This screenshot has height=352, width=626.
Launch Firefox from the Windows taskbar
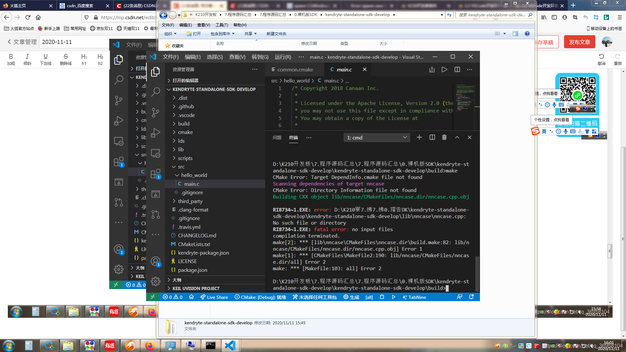point(150,345)
